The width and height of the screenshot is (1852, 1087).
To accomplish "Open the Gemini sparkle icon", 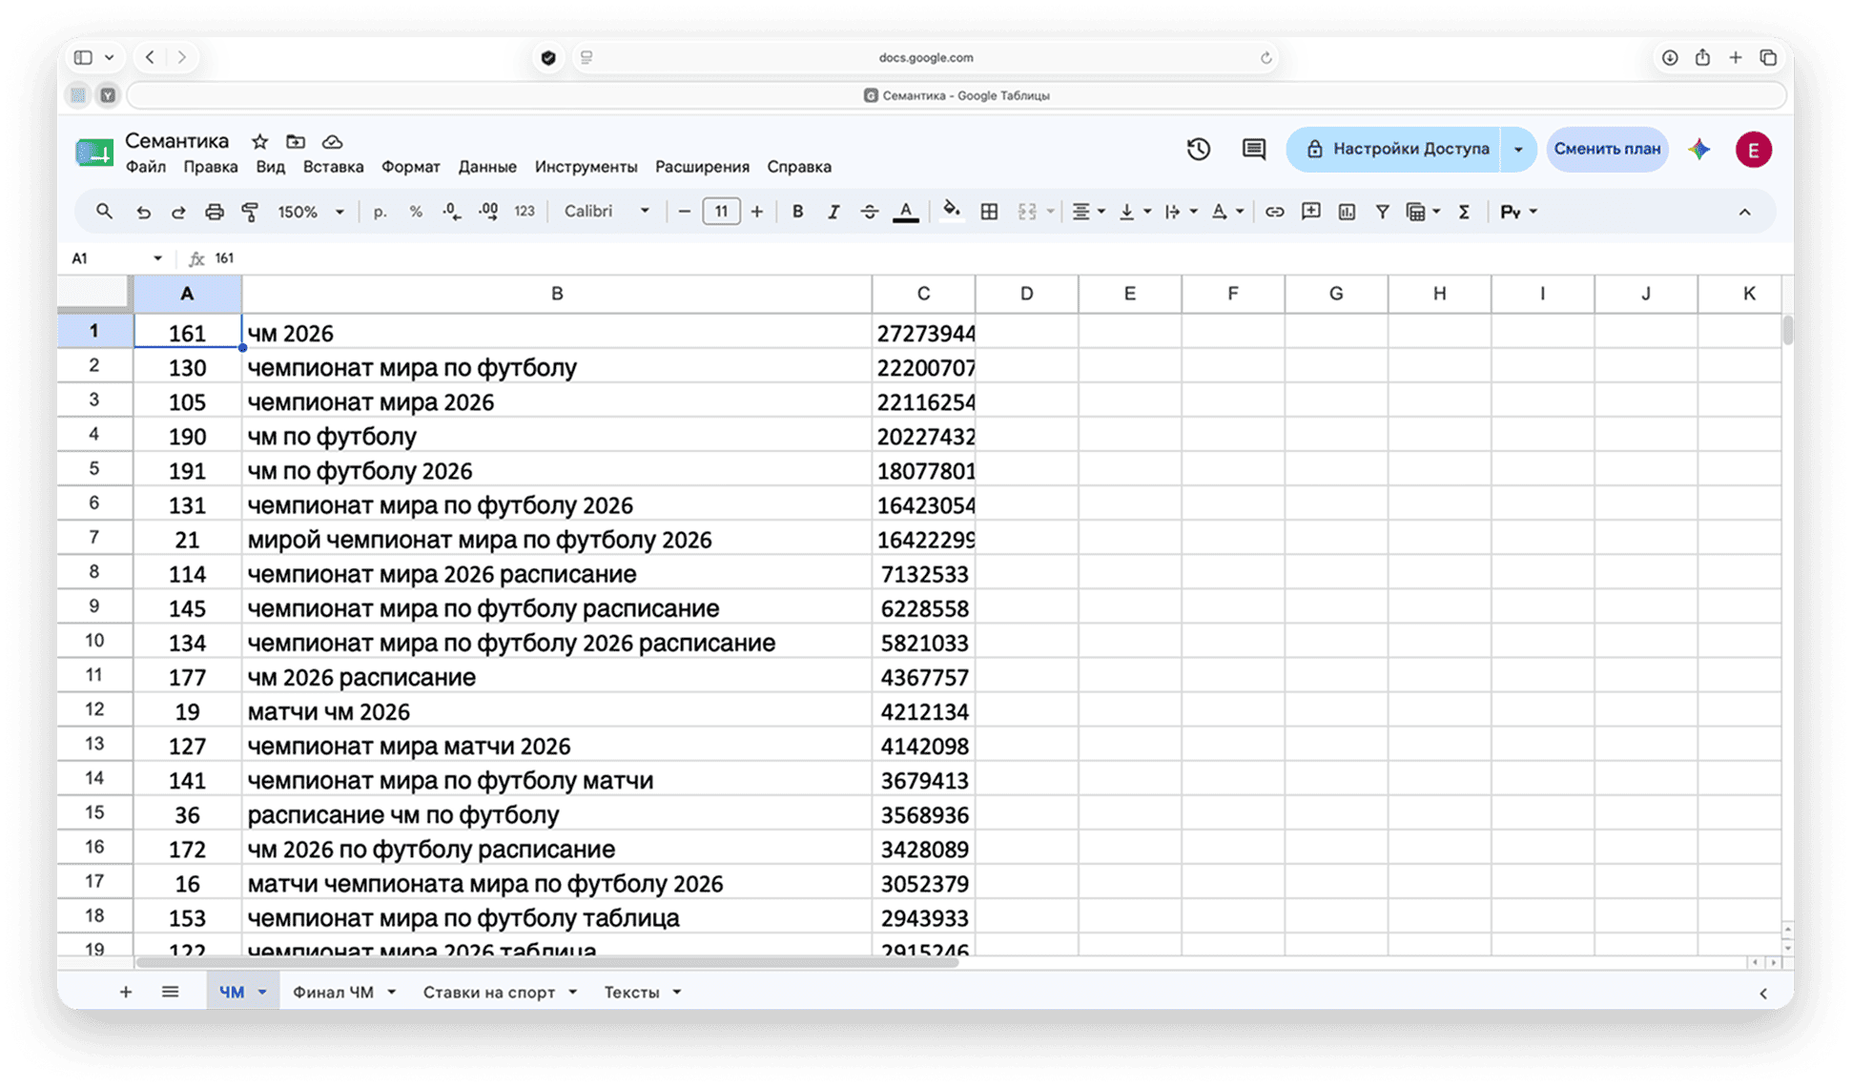I will point(1699,149).
